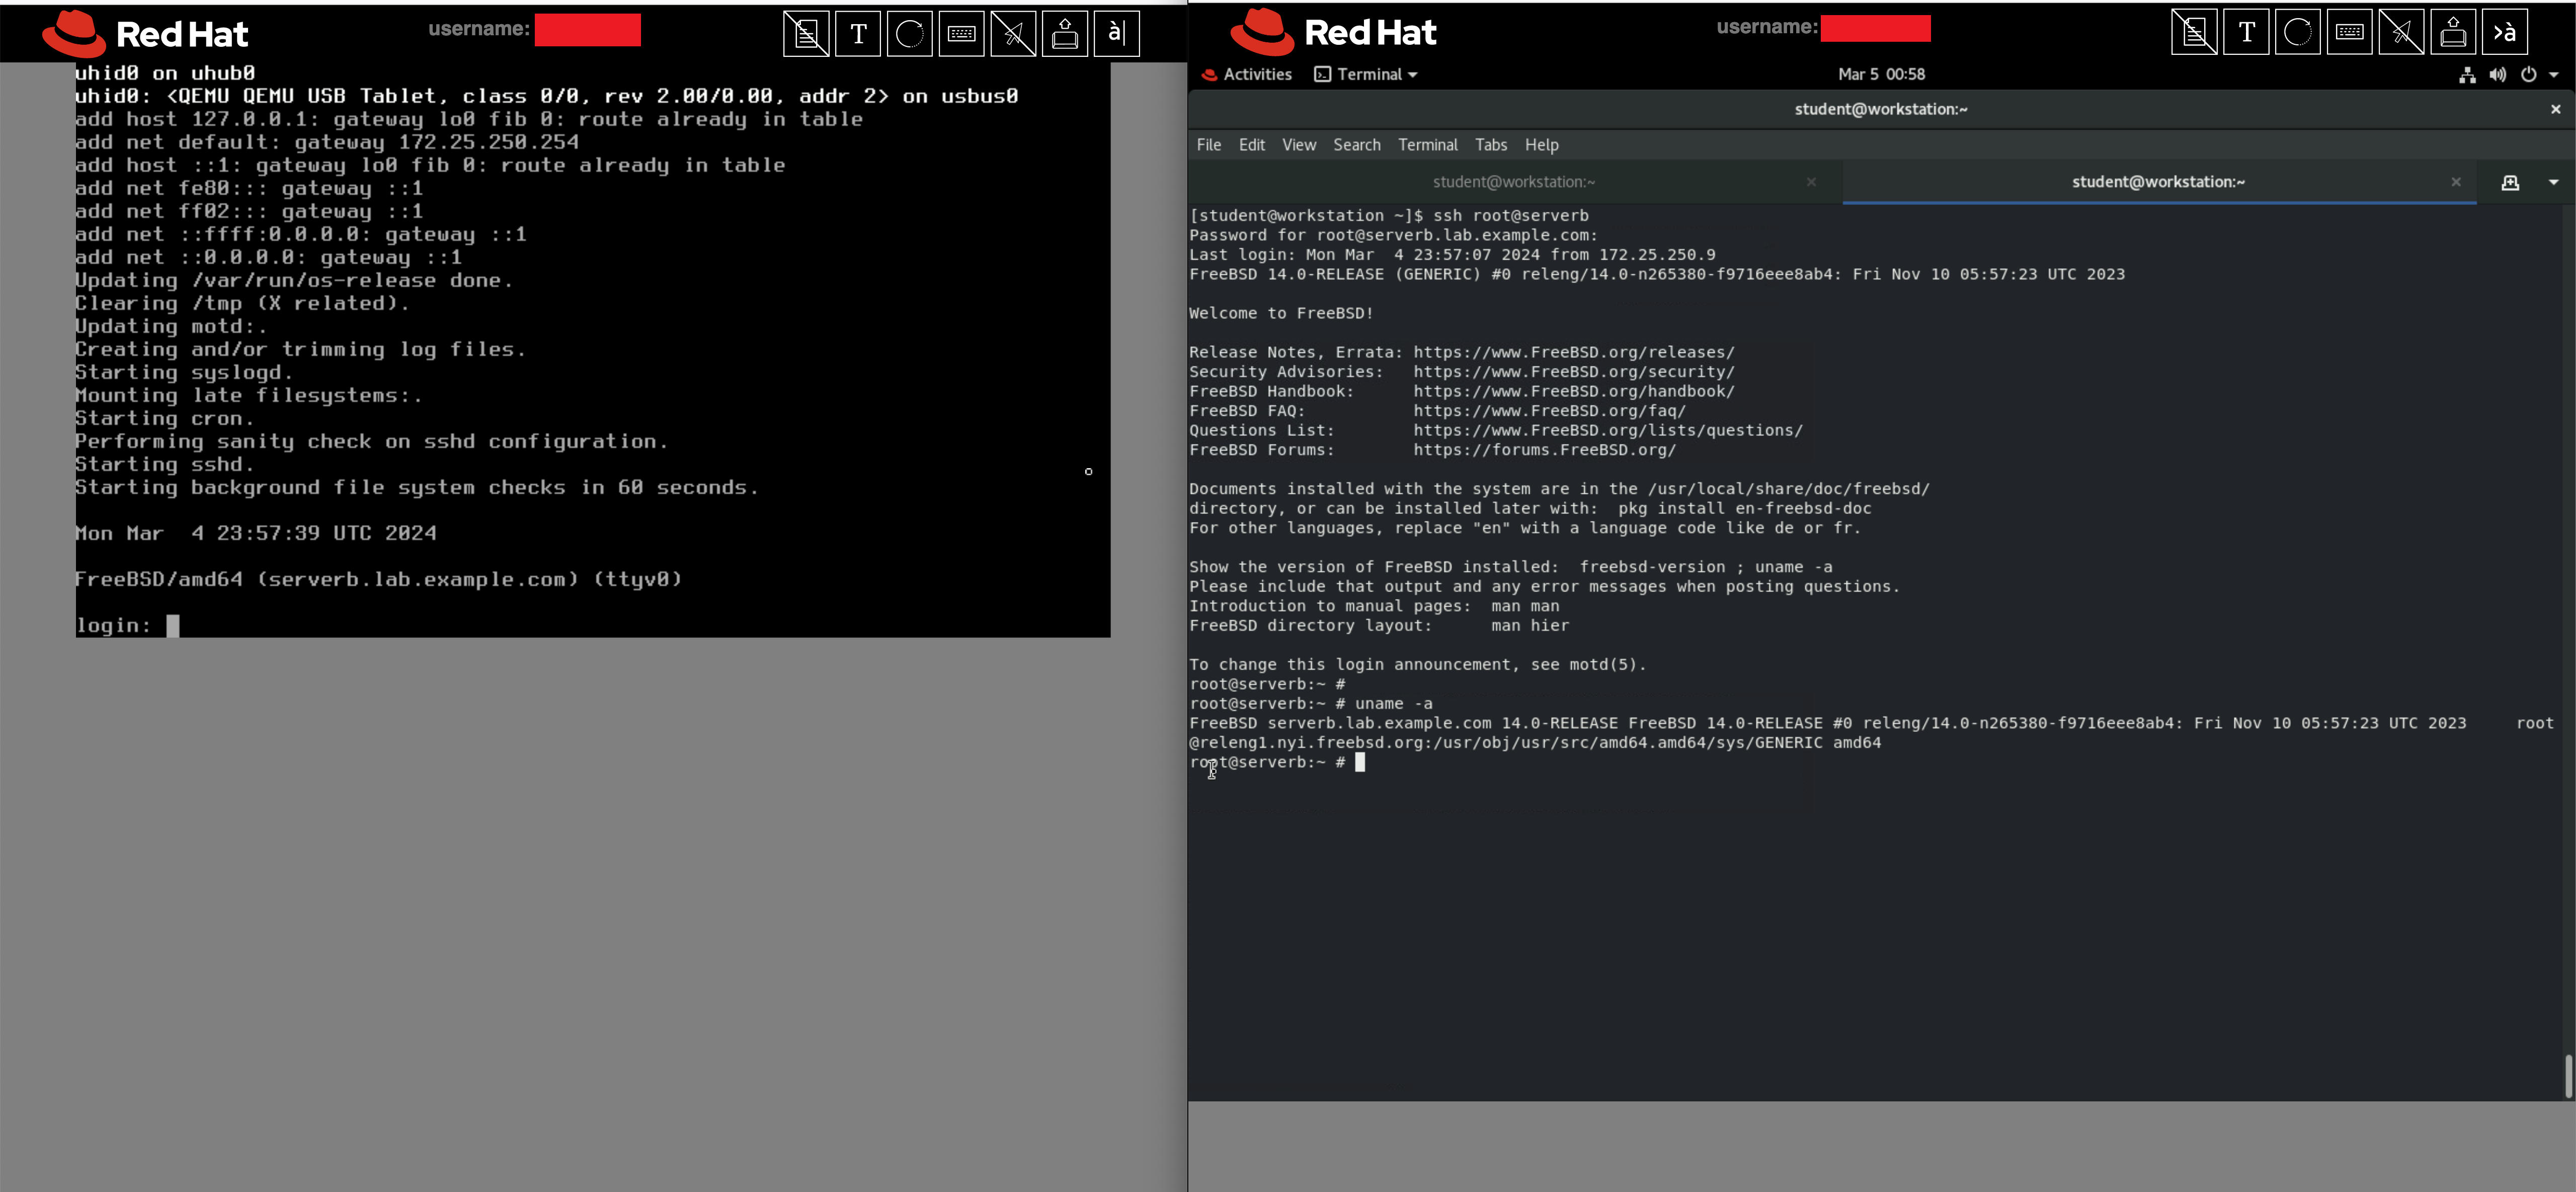Open the Terminal app menu in GNOME top bar
This screenshot has height=1192, width=2576.
click(x=1366, y=74)
